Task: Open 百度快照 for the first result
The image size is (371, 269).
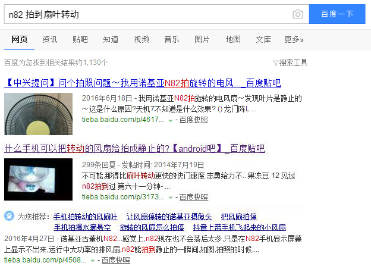Action: pos(194,120)
